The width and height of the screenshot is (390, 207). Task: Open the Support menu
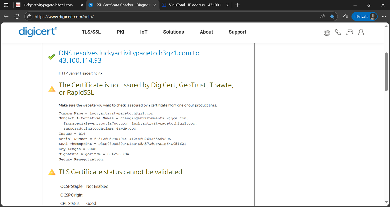click(x=238, y=32)
